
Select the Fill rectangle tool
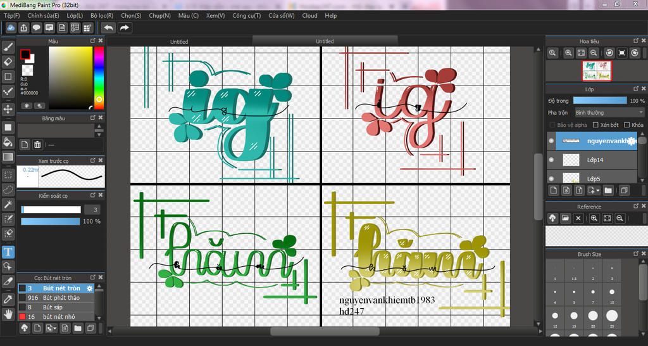[x=8, y=127]
